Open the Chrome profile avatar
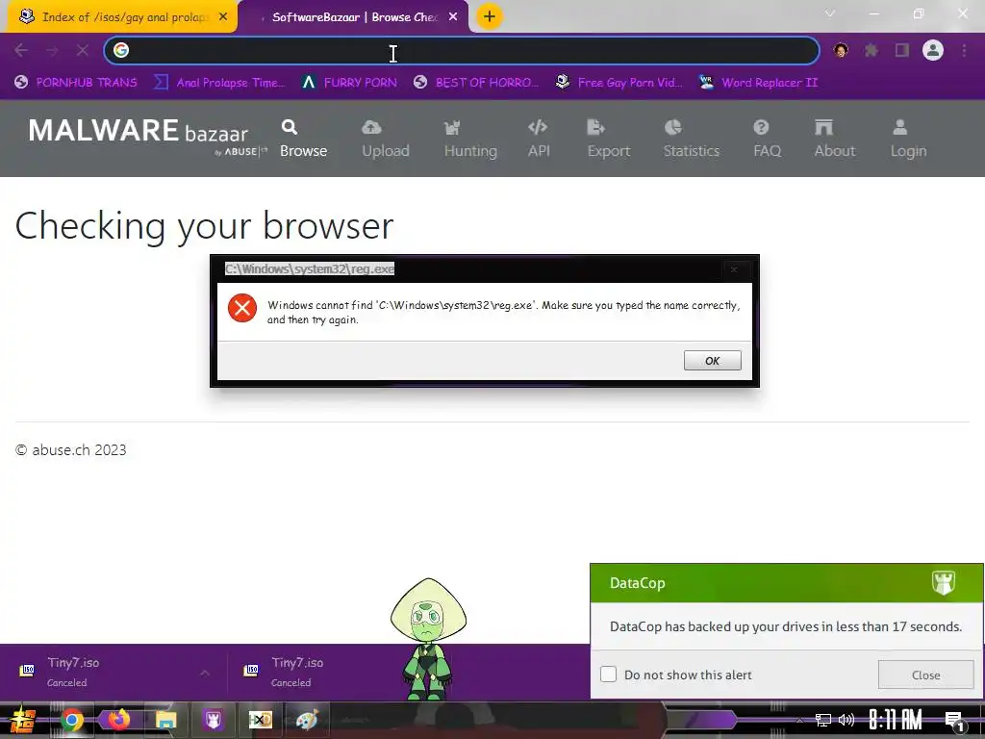 click(x=933, y=50)
